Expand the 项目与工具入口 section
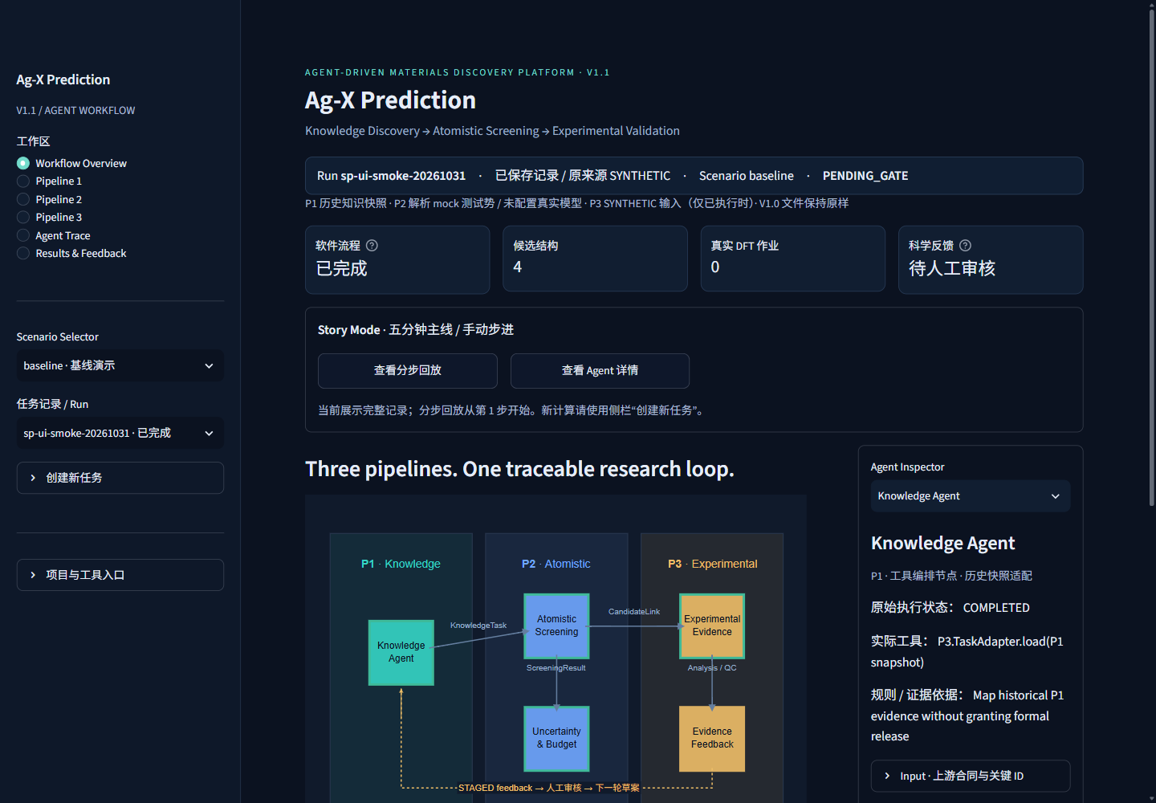 pos(120,575)
